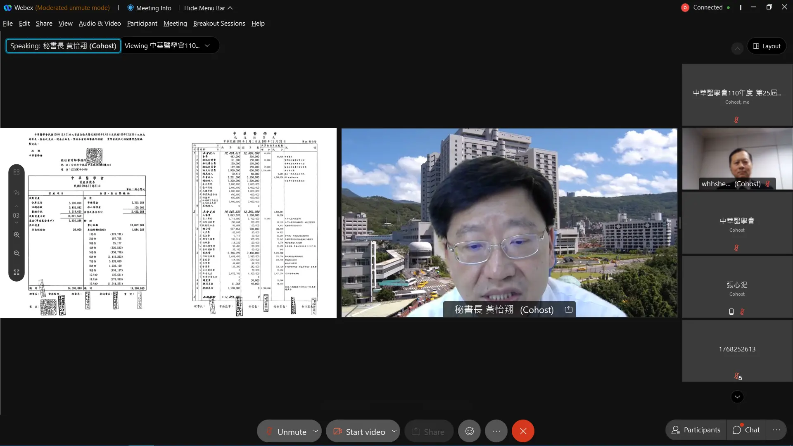Open the Reactions emoji panel

click(469, 431)
